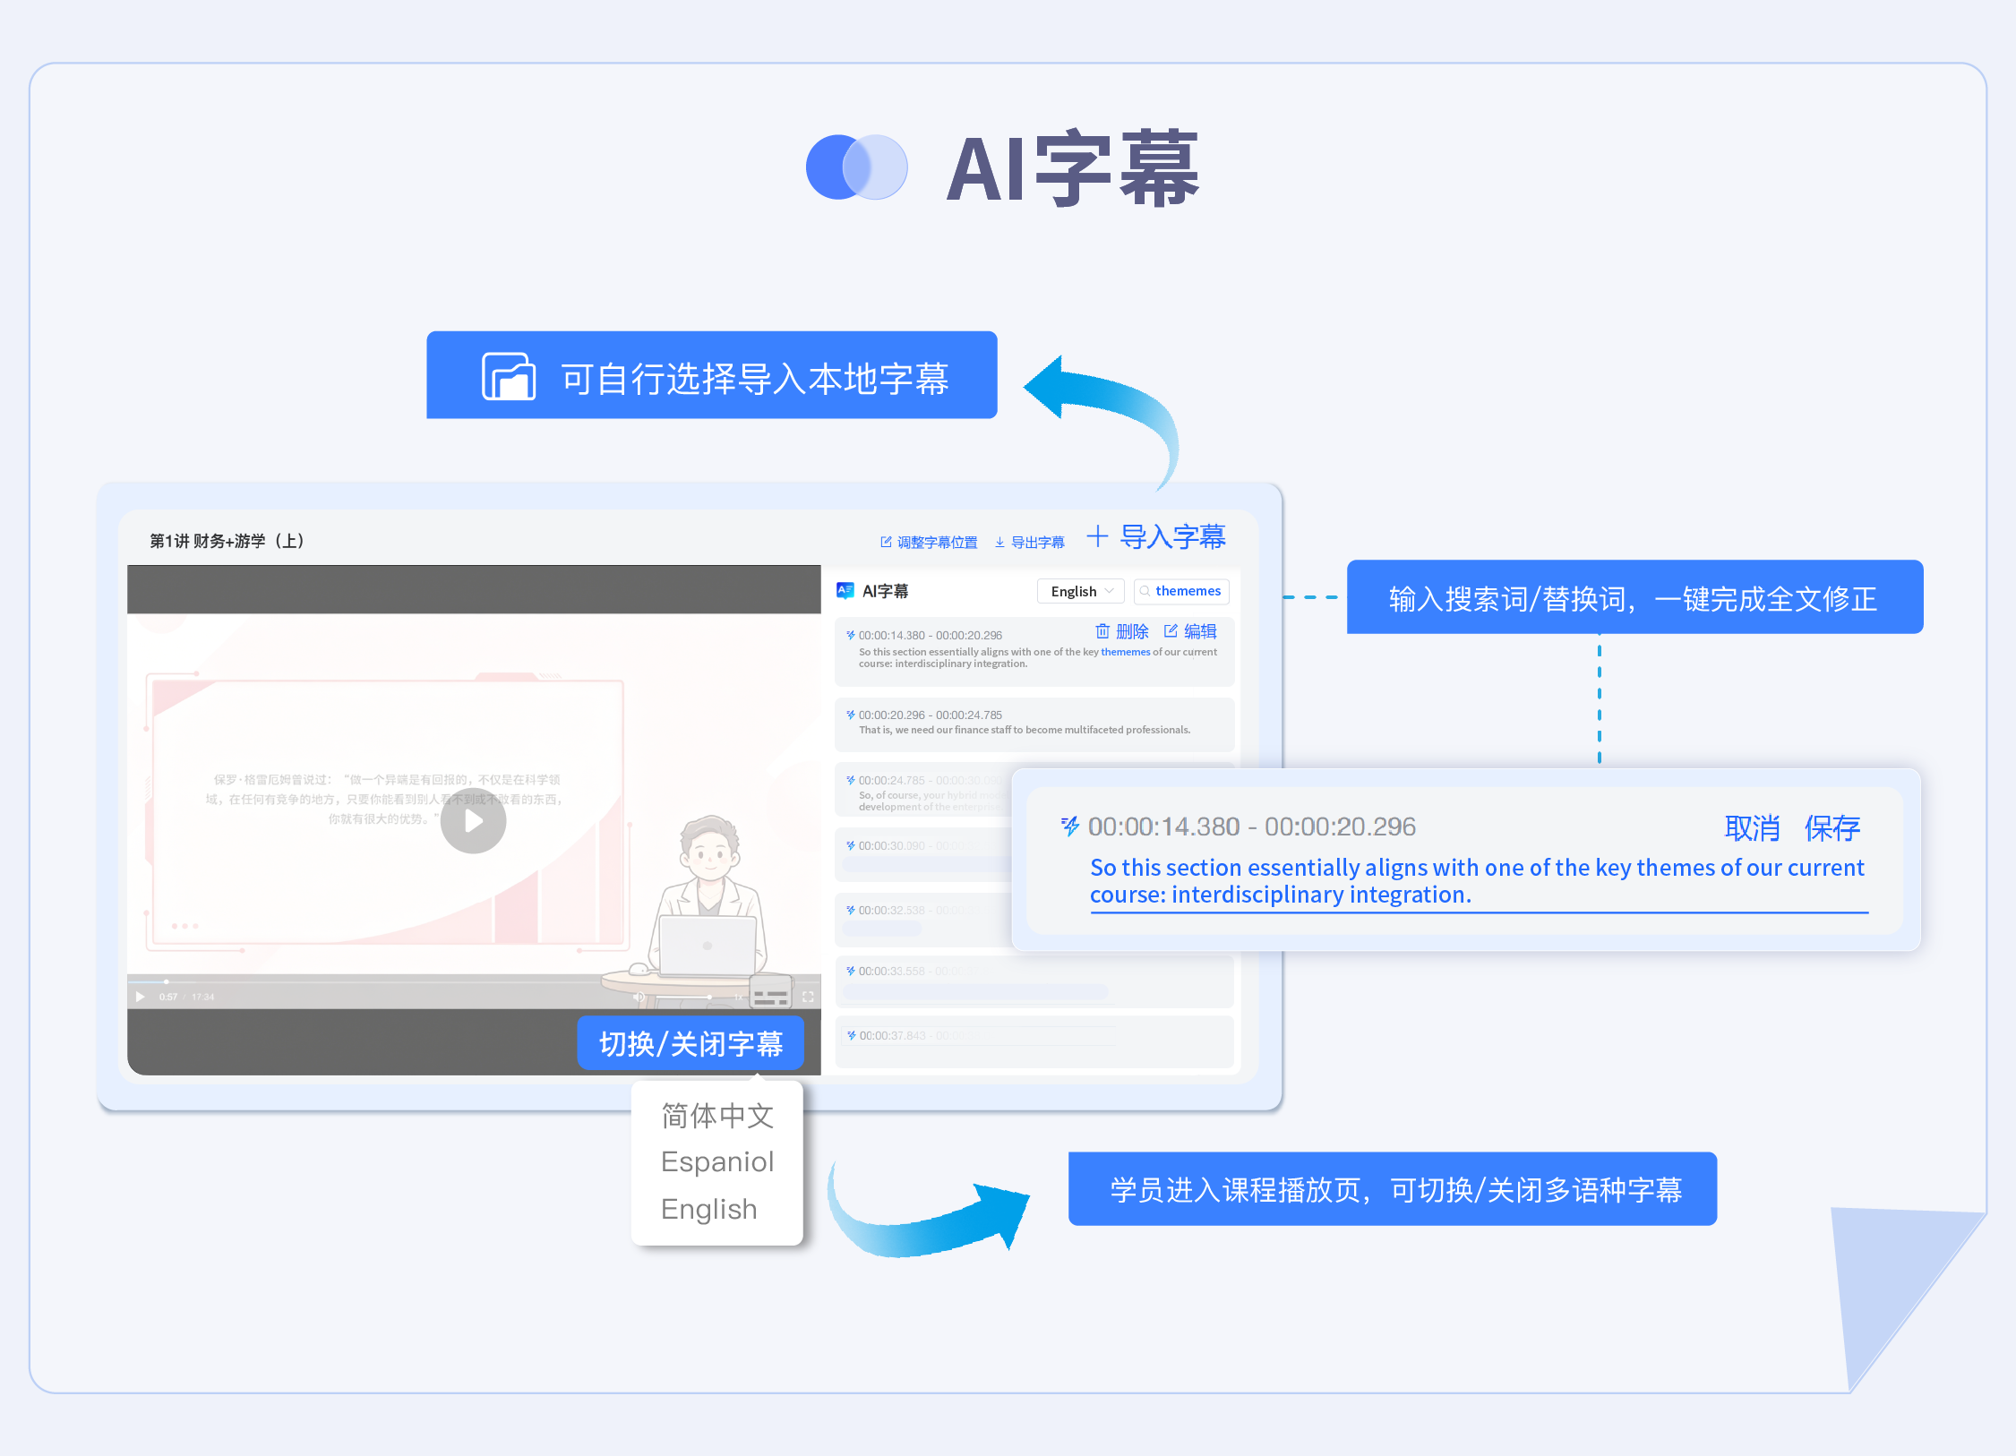Screen dimensions: 2016x1456
Task: Seek using the video progress bar handle
Action: [167, 981]
